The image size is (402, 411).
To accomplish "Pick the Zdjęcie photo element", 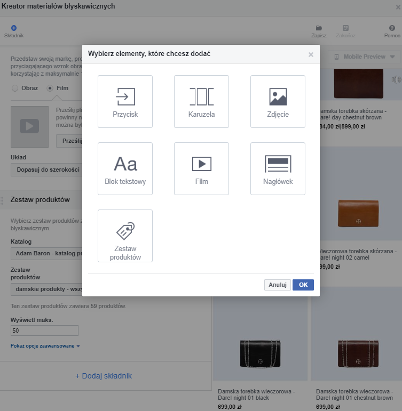I will [278, 101].
